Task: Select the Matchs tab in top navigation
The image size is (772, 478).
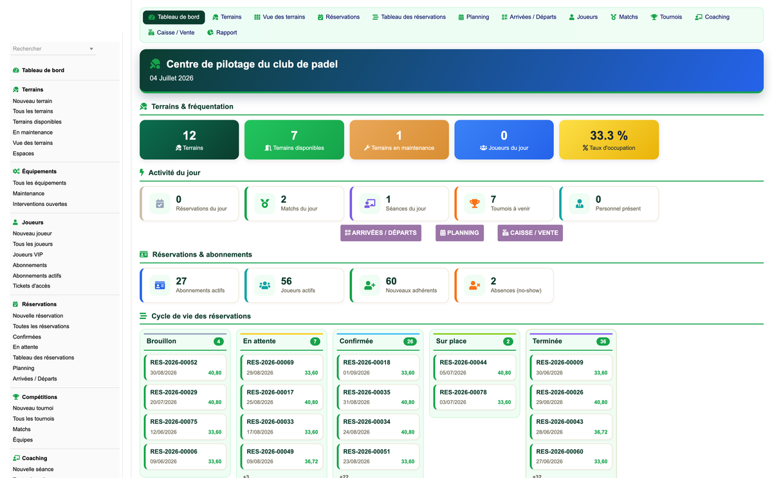Action: point(625,17)
